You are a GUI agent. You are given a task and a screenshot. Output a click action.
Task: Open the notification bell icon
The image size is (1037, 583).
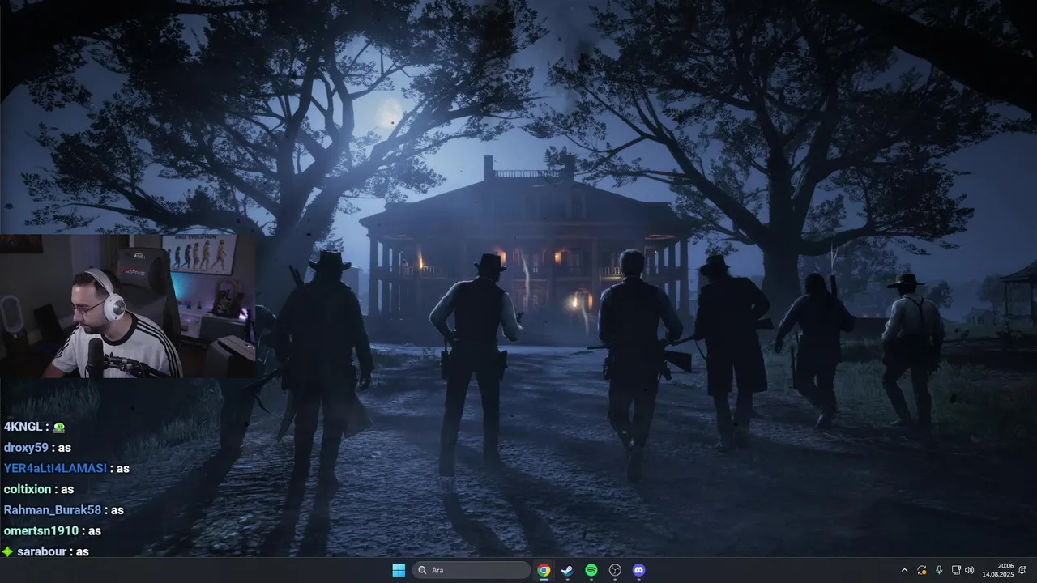[x=1022, y=570]
